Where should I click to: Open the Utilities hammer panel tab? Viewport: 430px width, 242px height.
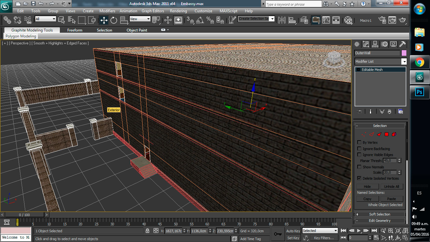pyautogui.click(x=402, y=44)
